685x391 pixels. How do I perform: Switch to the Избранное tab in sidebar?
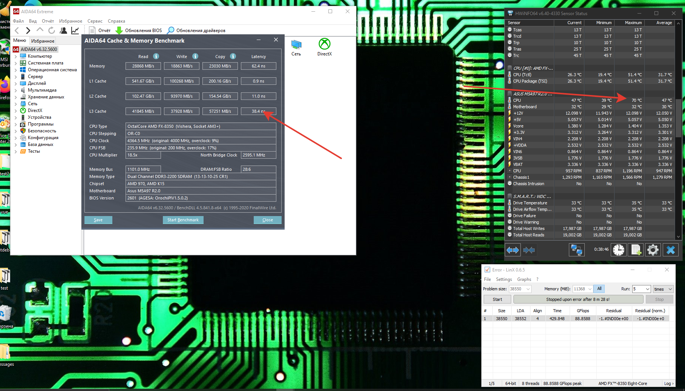pos(43,41)
